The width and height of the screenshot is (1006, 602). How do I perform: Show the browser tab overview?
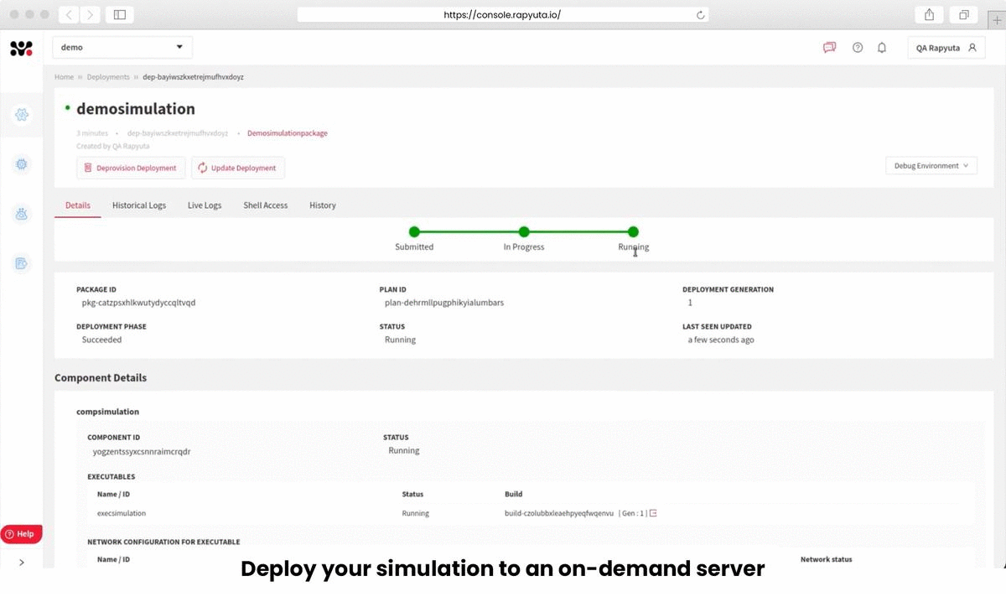pyautogui.click(x=964, y=14)
